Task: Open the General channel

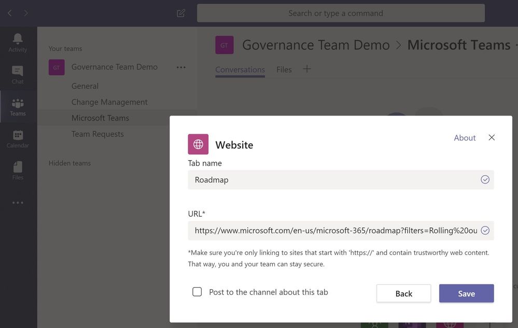Action: click(x=85, y=86)
